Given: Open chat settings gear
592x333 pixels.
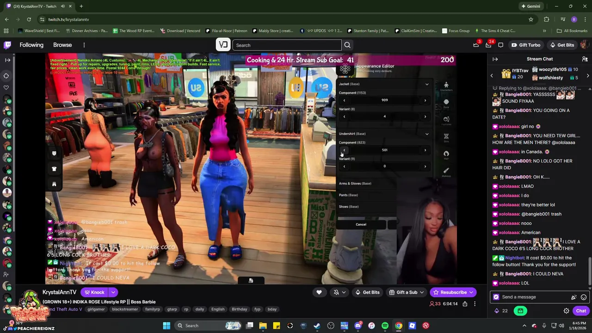Looking at the screenshot, I should tap(566, 311).
